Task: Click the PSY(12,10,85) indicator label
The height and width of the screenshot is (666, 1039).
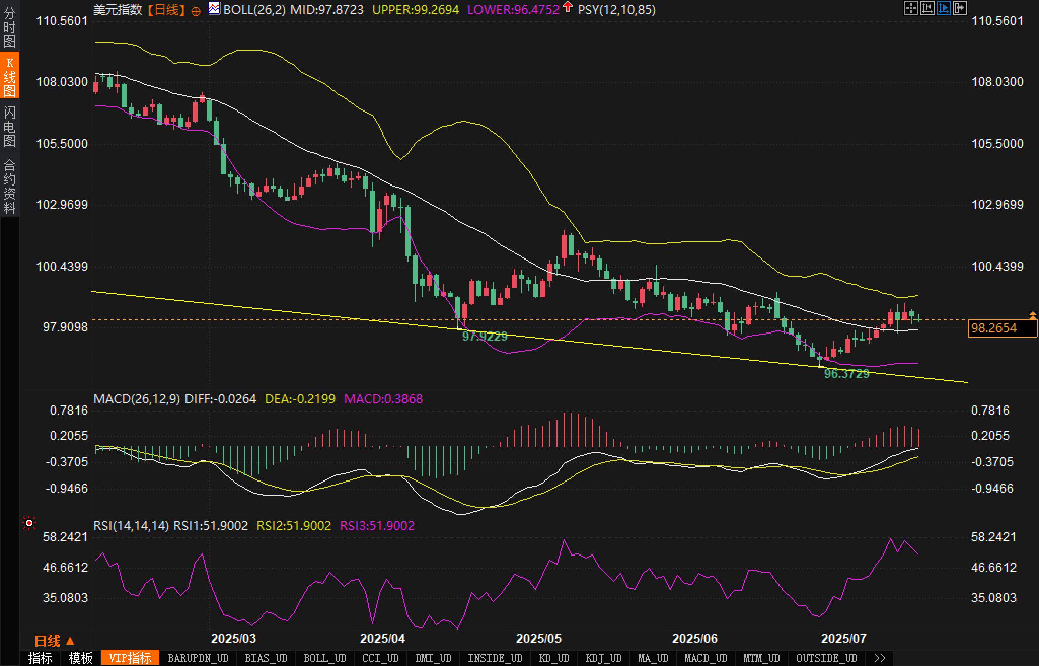Action: tap(616, 10)
